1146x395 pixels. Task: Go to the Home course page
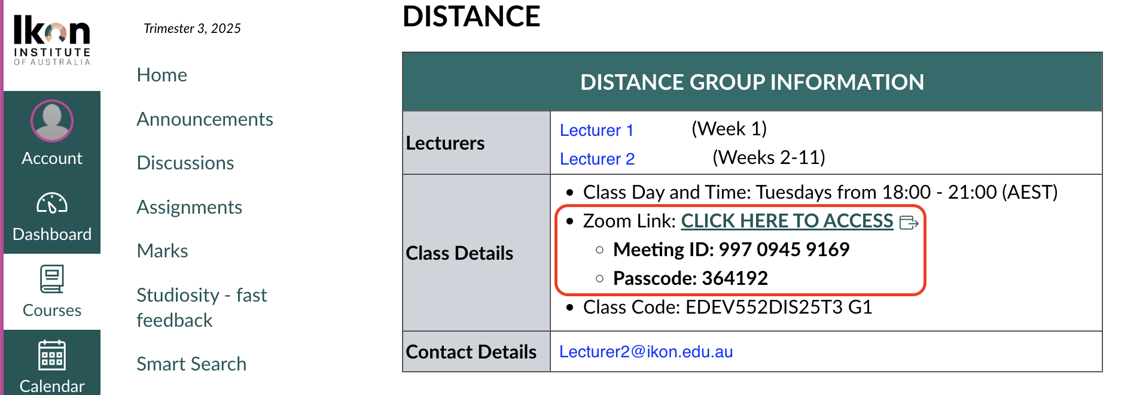[161, 75]
